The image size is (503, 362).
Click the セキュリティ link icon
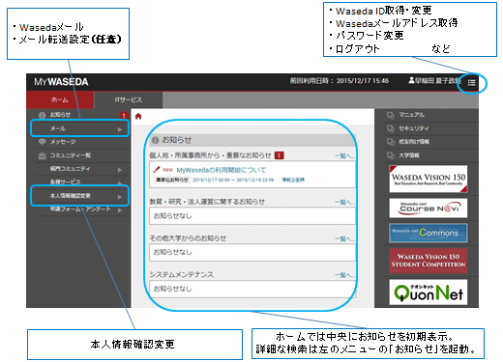[391, 128]
